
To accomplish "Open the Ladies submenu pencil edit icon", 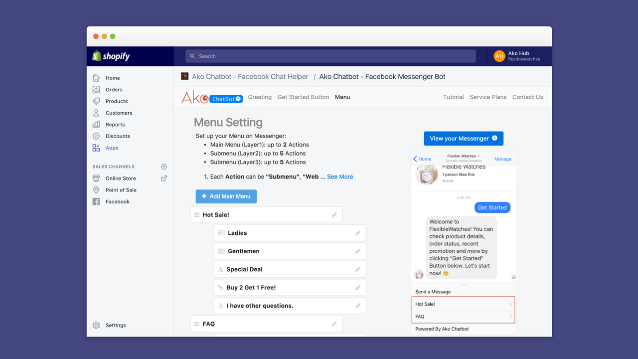I will 357,232.
